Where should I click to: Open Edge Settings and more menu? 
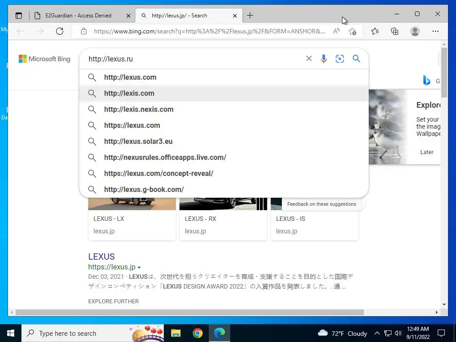(x=436, y=31)
